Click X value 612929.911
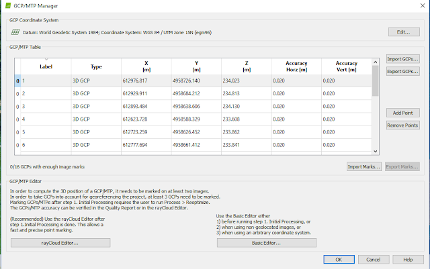The height and width of the screenshot is (269, 430). pos(135,93)
